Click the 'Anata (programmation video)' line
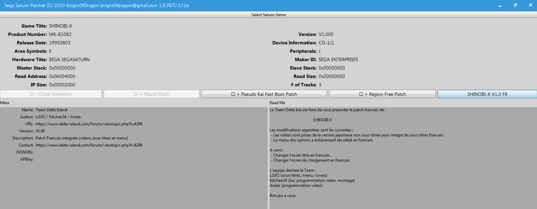 (296, 185)
